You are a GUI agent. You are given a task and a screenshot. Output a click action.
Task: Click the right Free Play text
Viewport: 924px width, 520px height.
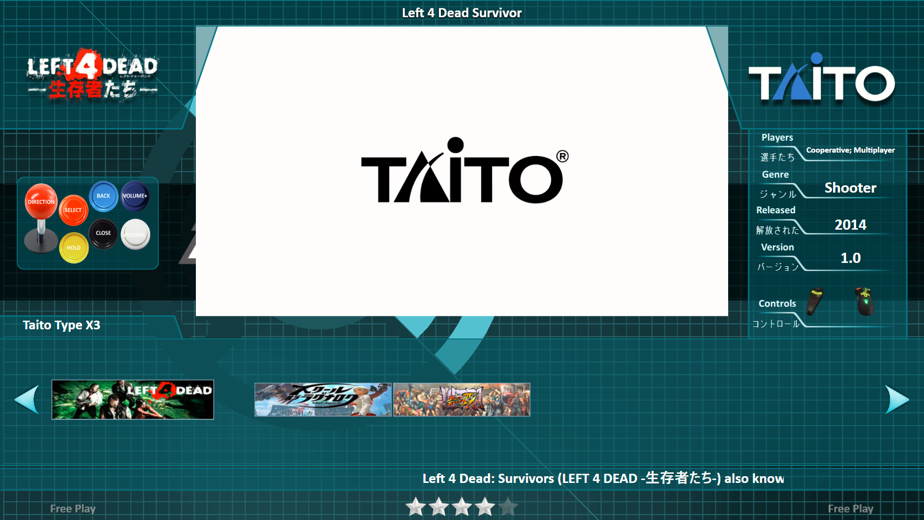click(x=850, y=509)
